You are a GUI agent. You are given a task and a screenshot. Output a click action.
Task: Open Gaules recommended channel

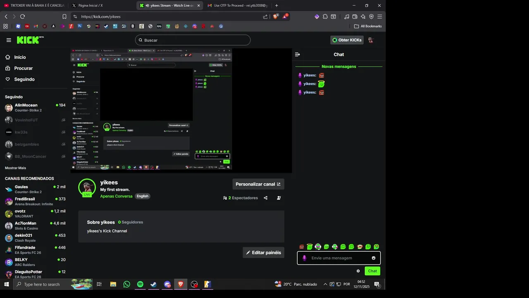[35, 189]
